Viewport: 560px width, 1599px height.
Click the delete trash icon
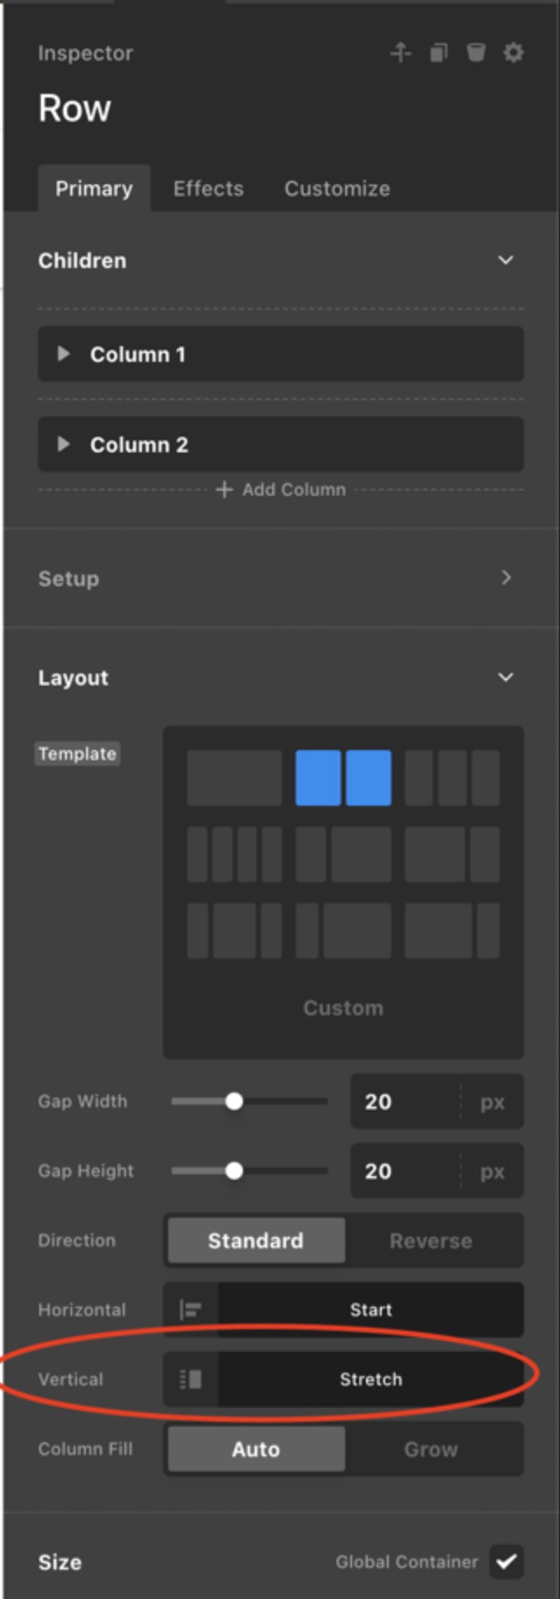tap(476, 53)
